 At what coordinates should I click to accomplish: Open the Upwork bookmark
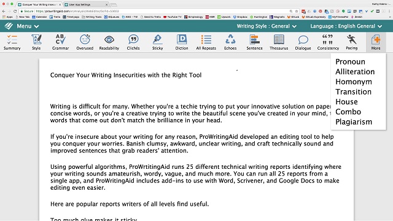[x=224, y=17]
